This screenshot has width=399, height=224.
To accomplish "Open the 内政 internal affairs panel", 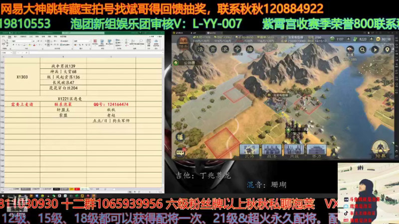I will pyautogui.click(x=294, y=151).
